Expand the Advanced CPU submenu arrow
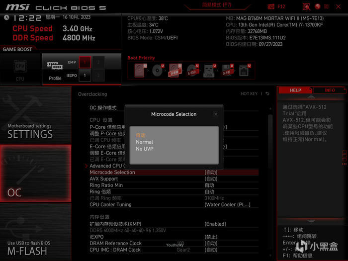The height and width of the screenshot is (261, 348). pos(87,166)
